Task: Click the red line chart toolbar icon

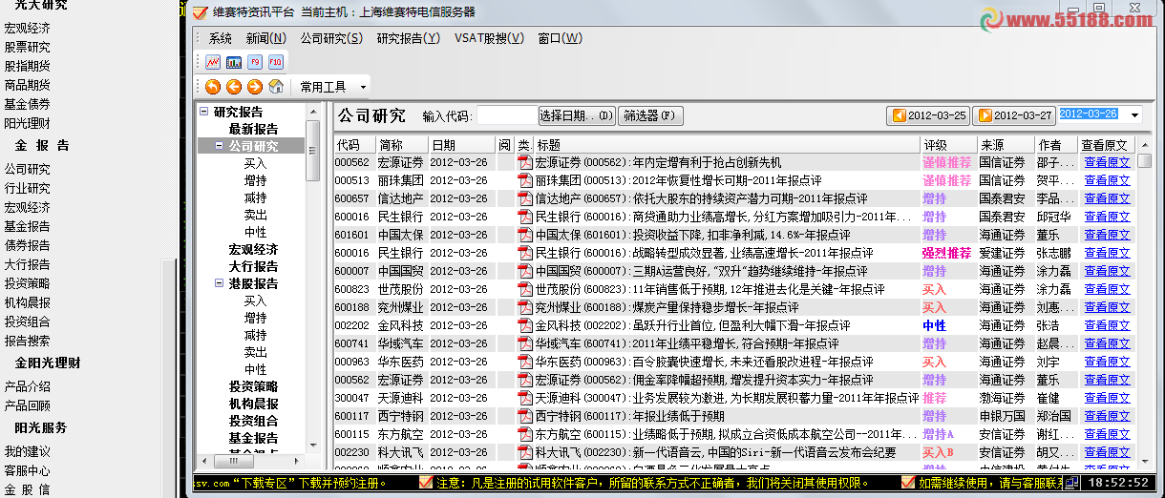Action: (x=213, y=62)
